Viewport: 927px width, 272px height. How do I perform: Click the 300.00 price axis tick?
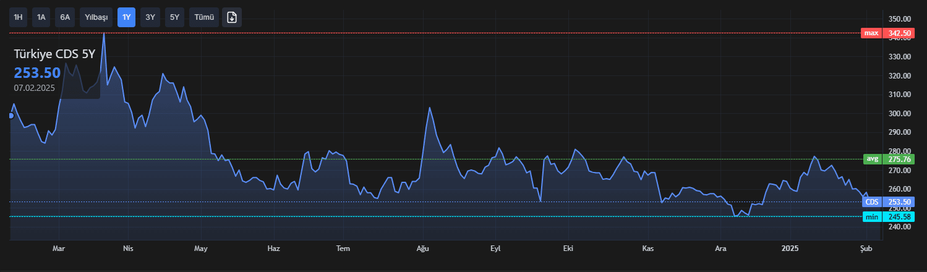tap(900, 114)
